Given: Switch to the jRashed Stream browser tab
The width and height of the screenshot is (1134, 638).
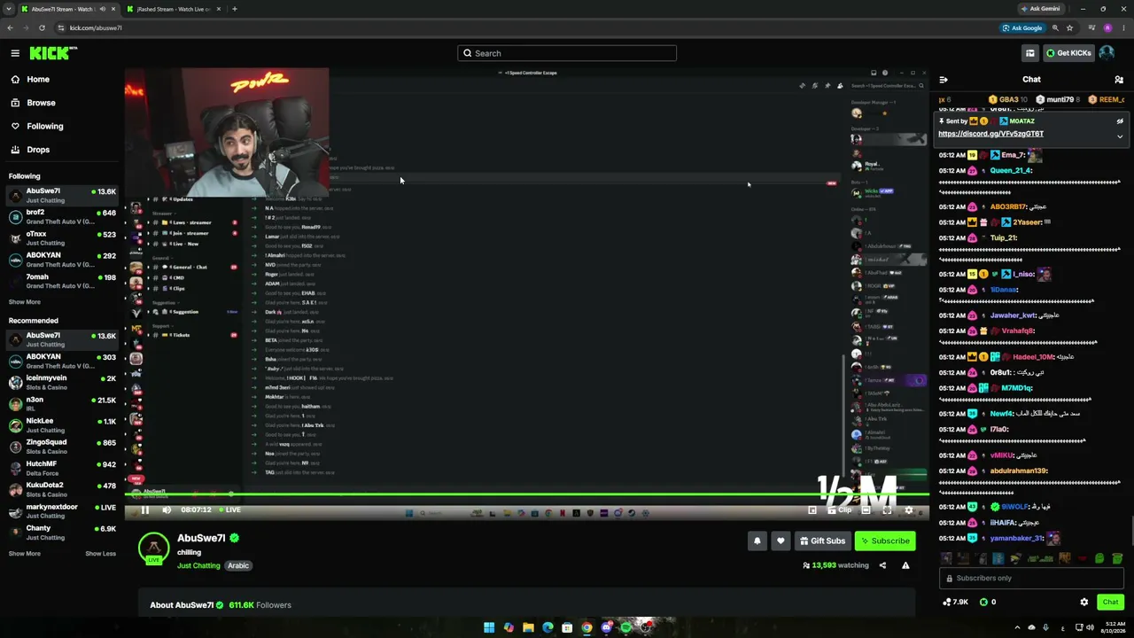Looking at the screenshot, I should [173, 9].
